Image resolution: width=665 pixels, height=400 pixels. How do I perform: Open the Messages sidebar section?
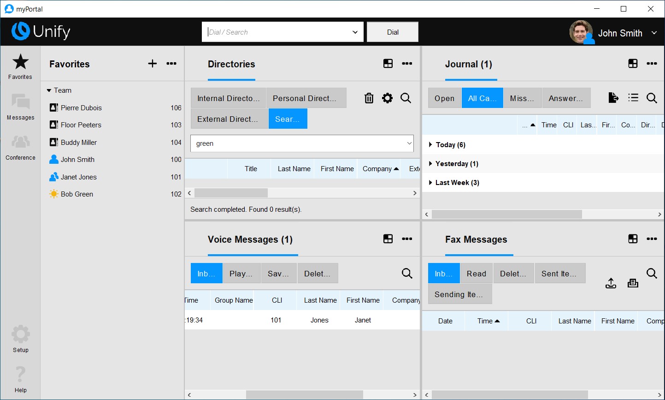point(20,107)
